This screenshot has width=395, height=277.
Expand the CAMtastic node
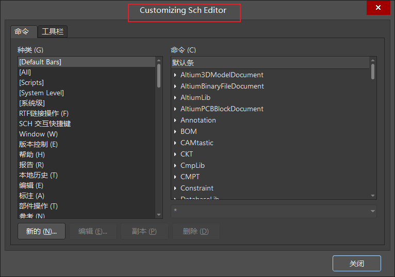[x=175, y=143]
